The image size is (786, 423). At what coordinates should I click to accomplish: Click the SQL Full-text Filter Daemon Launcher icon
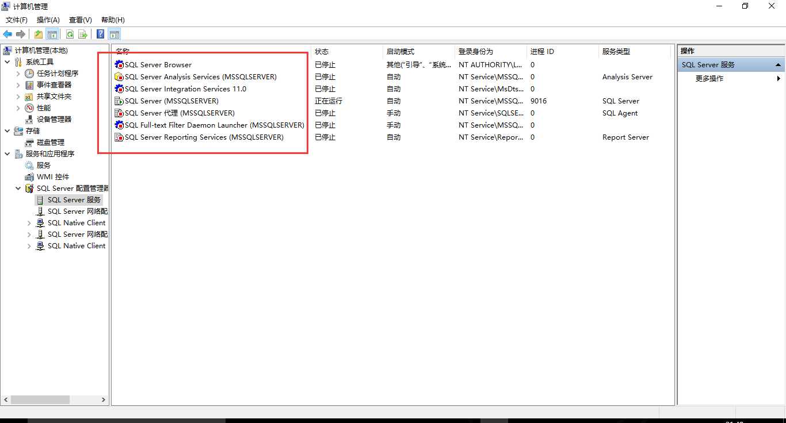[x=119, y=125]
